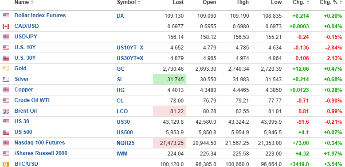Image resolution: width=345 pixels, height=167 pixels.
Task: Open the iShares Russell 2000 link
Action: coord(41,153)
